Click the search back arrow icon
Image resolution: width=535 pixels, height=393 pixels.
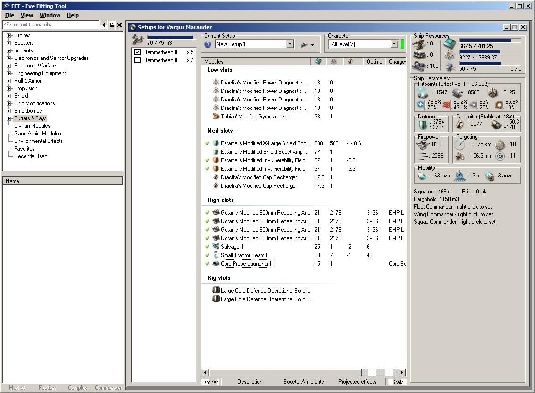click(x=104, y=25)
